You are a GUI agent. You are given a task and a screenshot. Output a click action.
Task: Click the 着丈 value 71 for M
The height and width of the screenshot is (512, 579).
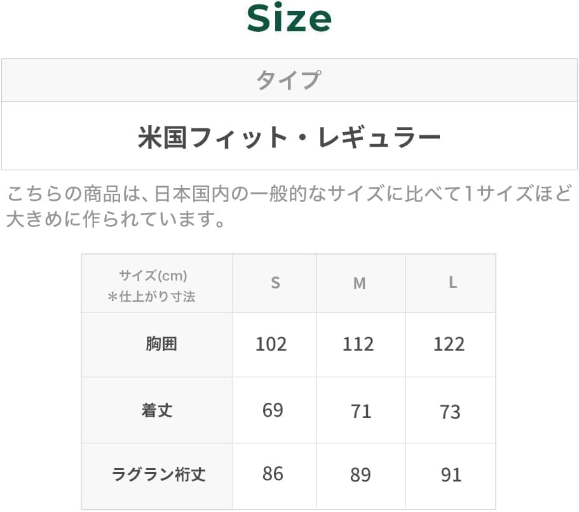(361, 412)
